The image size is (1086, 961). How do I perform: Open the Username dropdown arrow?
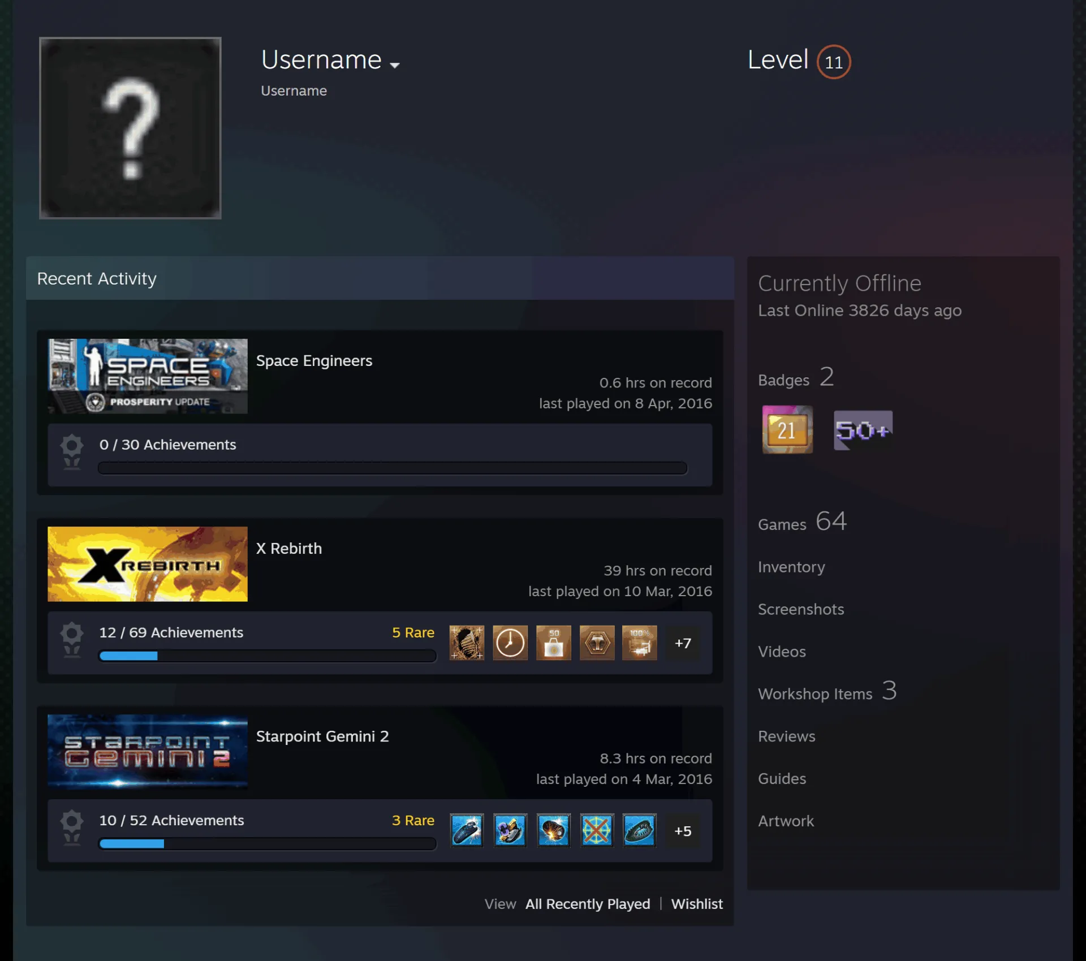coord(395,65)
